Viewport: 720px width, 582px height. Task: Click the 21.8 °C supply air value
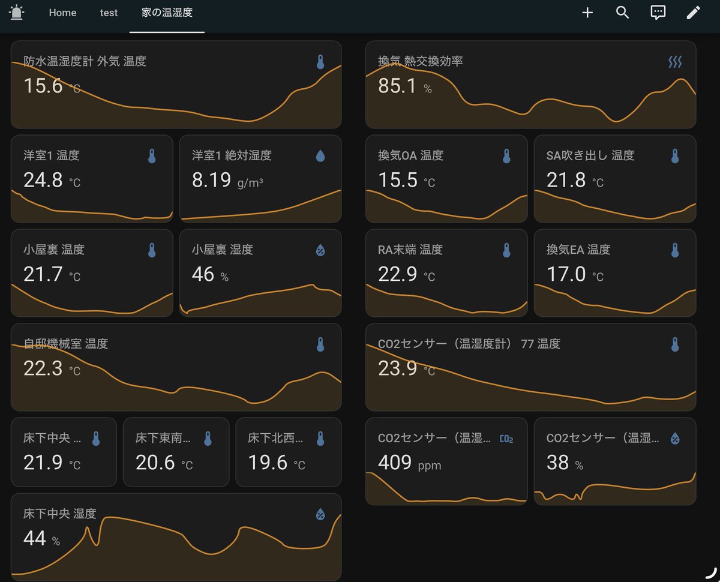point(575,180)
